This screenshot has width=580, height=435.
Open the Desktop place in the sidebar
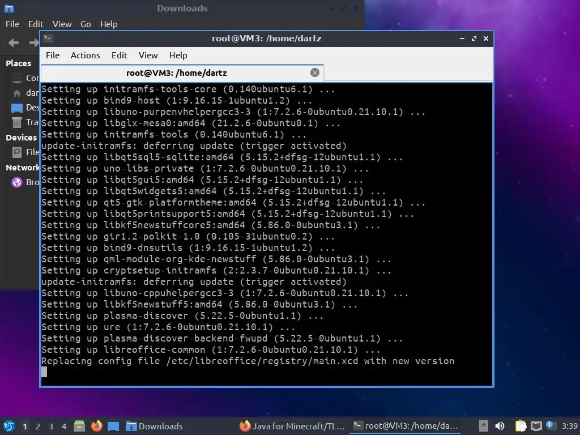(24, 107)
